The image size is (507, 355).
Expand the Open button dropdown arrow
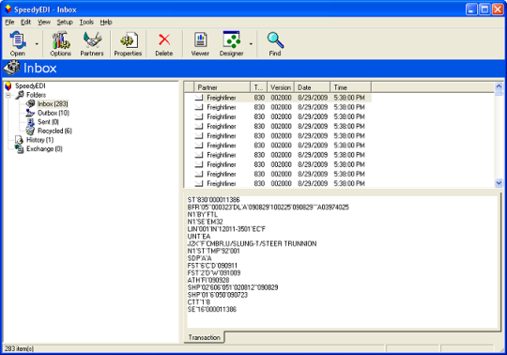pos(37,44)
